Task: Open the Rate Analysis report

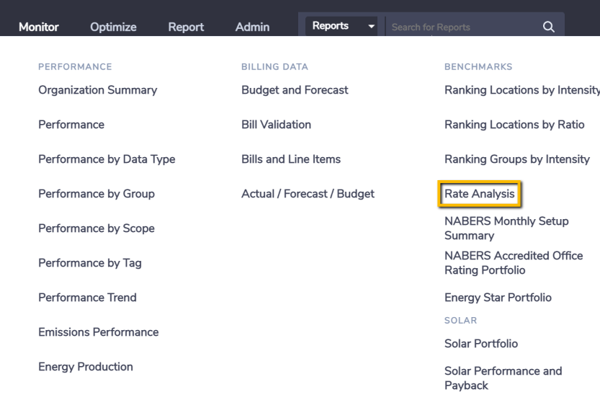Action: 480,194
